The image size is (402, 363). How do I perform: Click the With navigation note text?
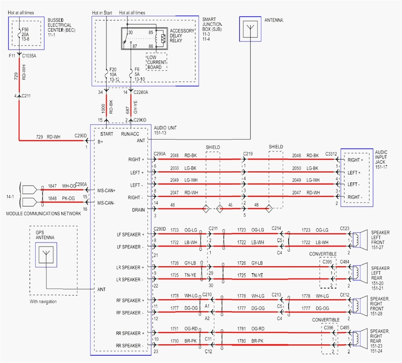pos(43,302)
